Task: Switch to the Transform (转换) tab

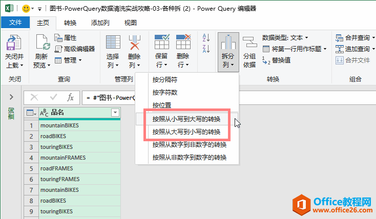Action: [x=70, y=23]
